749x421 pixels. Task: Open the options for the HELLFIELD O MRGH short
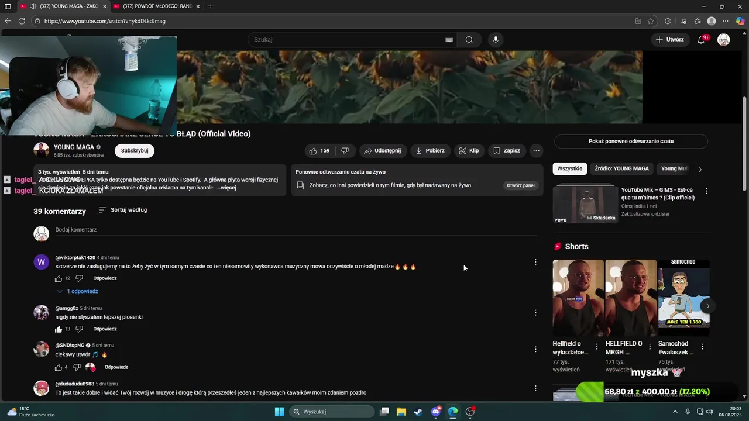point(650,347)
